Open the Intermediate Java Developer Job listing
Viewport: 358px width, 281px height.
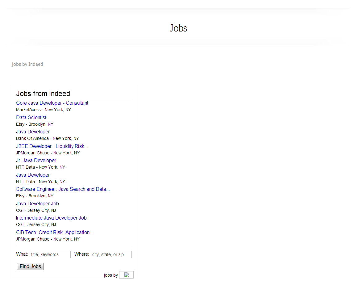(x=51, y=218)
